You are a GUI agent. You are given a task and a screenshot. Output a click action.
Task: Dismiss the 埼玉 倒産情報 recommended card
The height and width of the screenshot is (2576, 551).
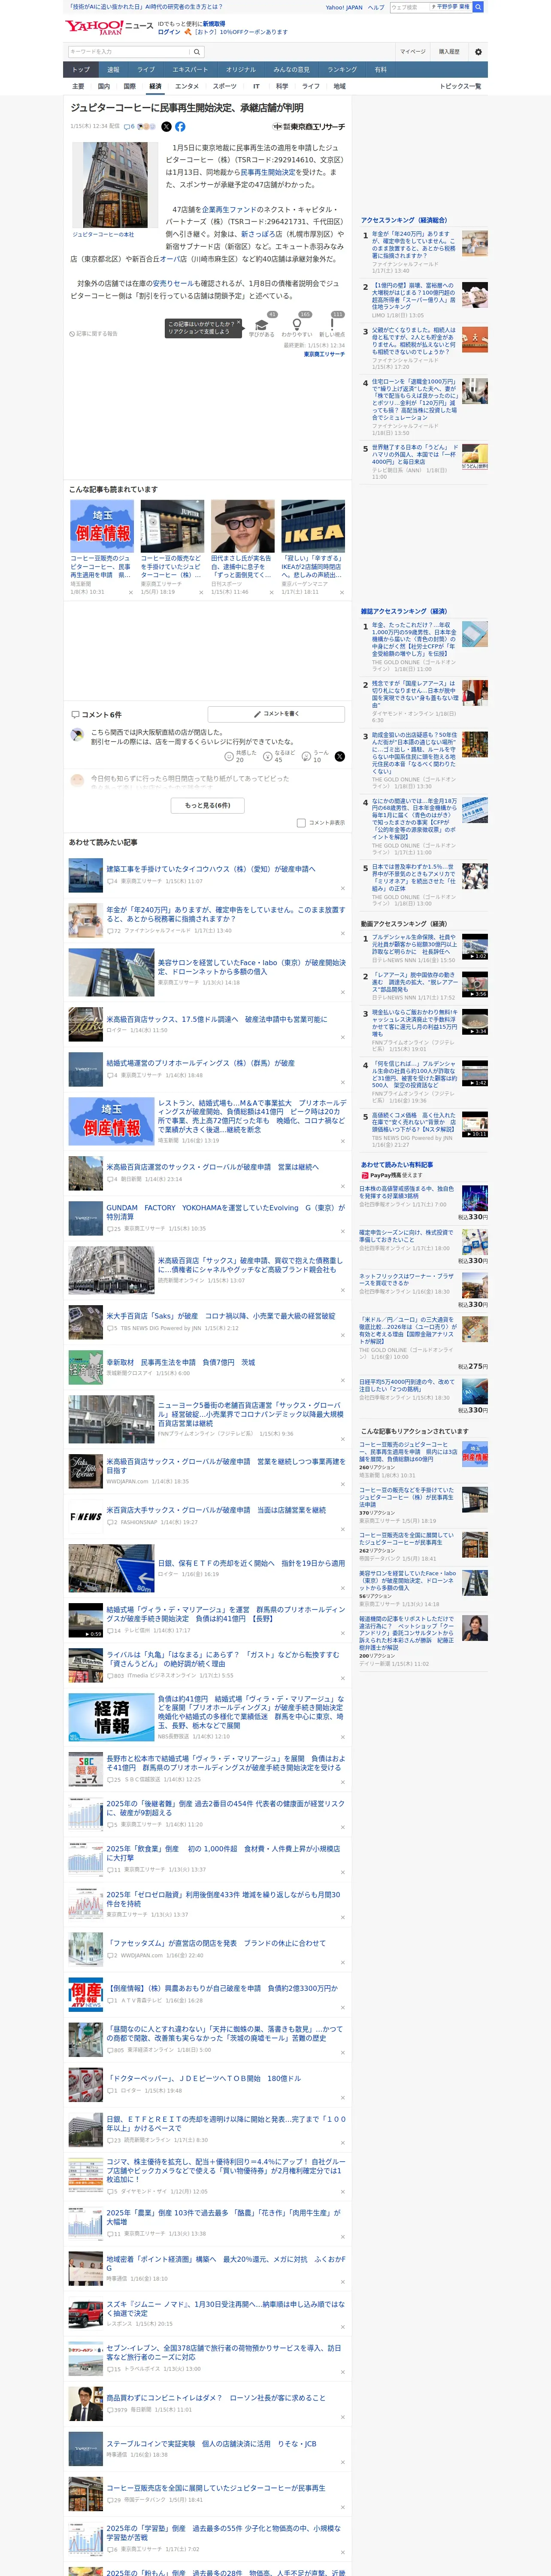click(130, 592)
